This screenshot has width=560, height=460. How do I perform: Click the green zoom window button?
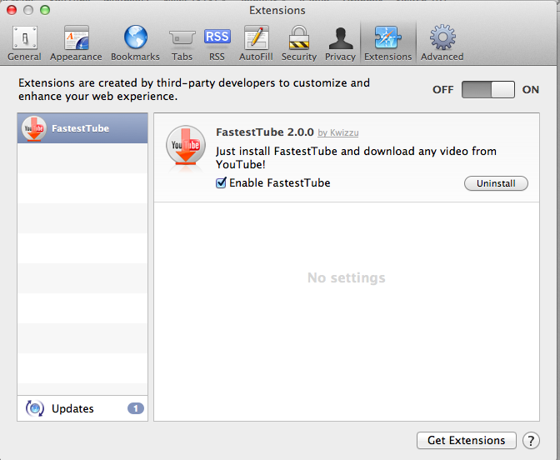(45, 10)
